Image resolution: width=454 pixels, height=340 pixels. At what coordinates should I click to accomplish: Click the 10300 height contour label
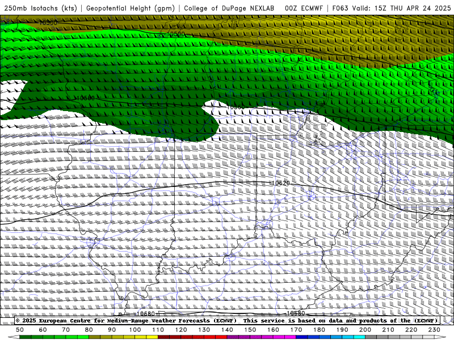tap(48, 23)
